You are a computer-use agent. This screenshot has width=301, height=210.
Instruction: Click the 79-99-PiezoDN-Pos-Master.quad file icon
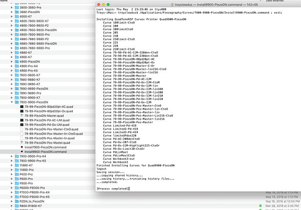(x=22, y=143)
